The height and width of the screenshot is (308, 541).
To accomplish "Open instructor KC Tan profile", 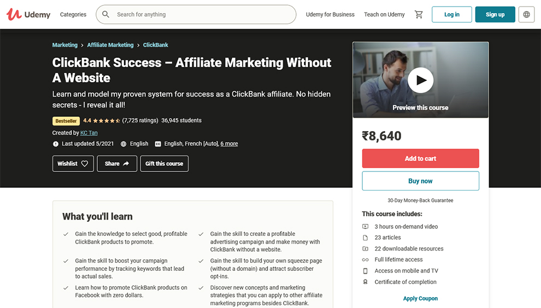I will pos(89,133).
